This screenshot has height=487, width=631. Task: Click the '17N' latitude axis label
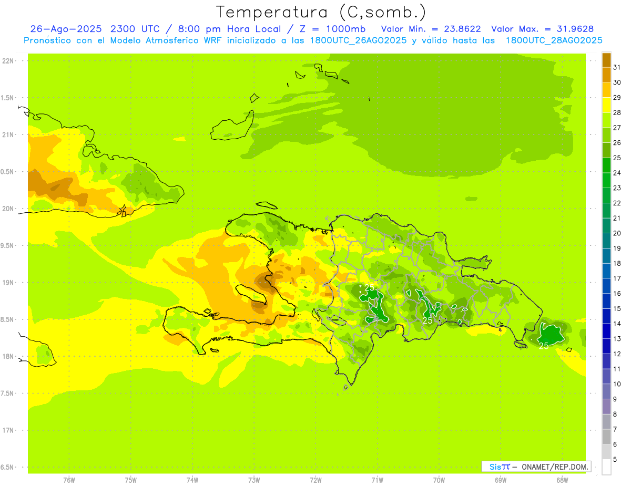8,430
